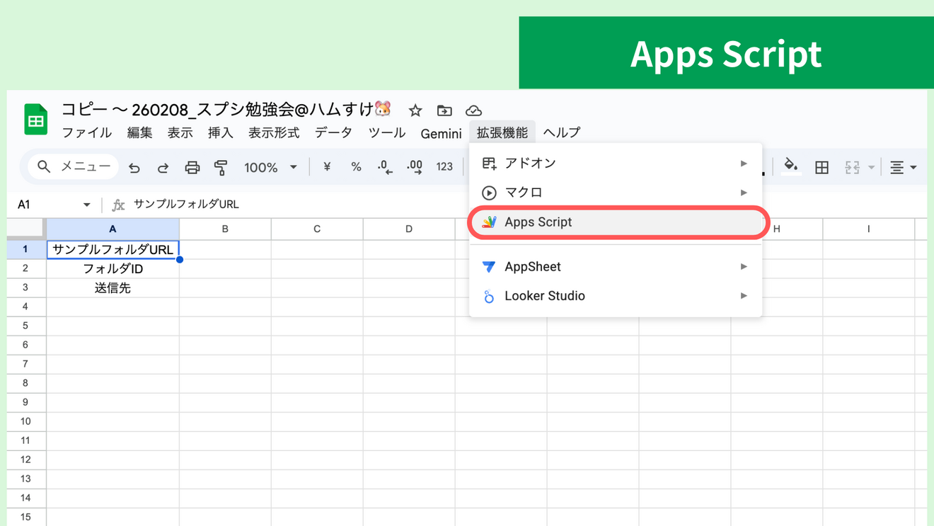Select row 3 header
The image size is (934, 526).
[x=26, y=288]
